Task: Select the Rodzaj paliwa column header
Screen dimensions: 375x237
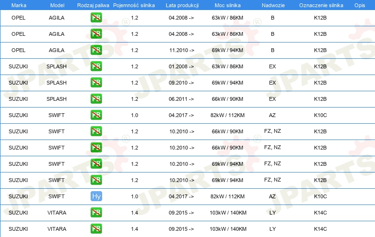Action: [93, 5]
